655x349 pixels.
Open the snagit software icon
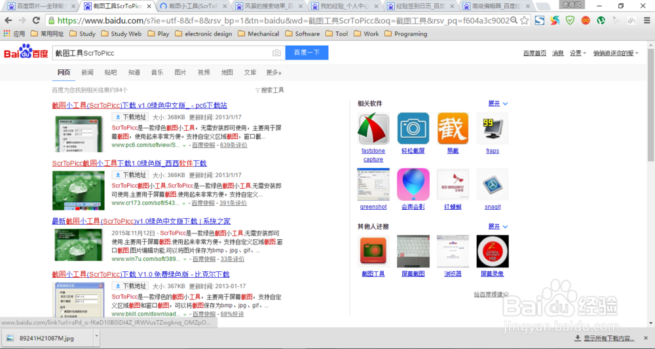[x=493, y=184]
